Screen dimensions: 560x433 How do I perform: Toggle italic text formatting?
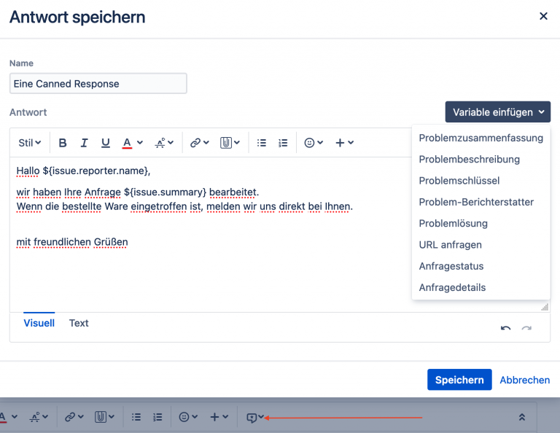point(84,143)
